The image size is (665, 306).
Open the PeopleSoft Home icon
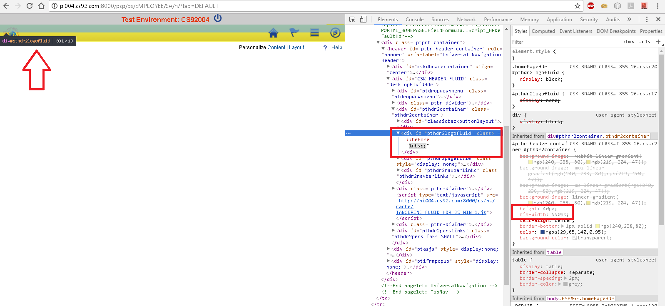(x=273, y=33)
